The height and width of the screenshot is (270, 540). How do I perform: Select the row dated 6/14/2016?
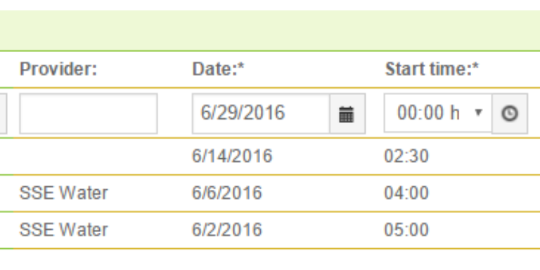coord(270,156)
